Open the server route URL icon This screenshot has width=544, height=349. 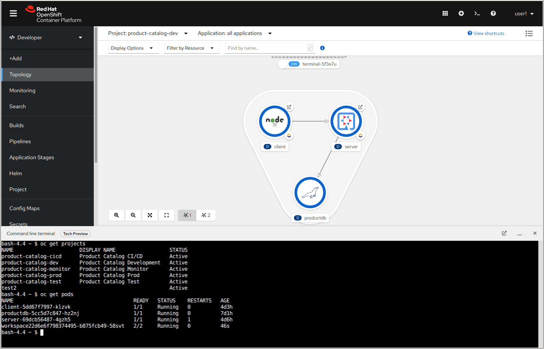click(x=360, y=107)
